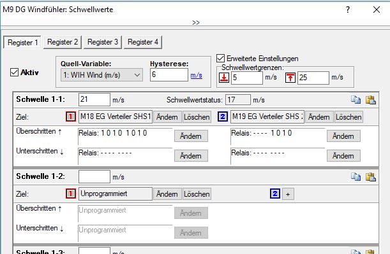Toggle Erweiterte Einstellungen checkbox
Image resolution: width=390 pixels, height=254 pixels.
point(220,59)
